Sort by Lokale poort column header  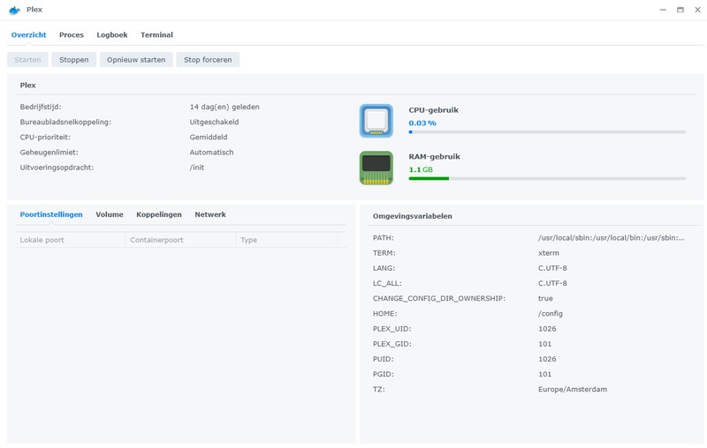[x=71, y=240]
